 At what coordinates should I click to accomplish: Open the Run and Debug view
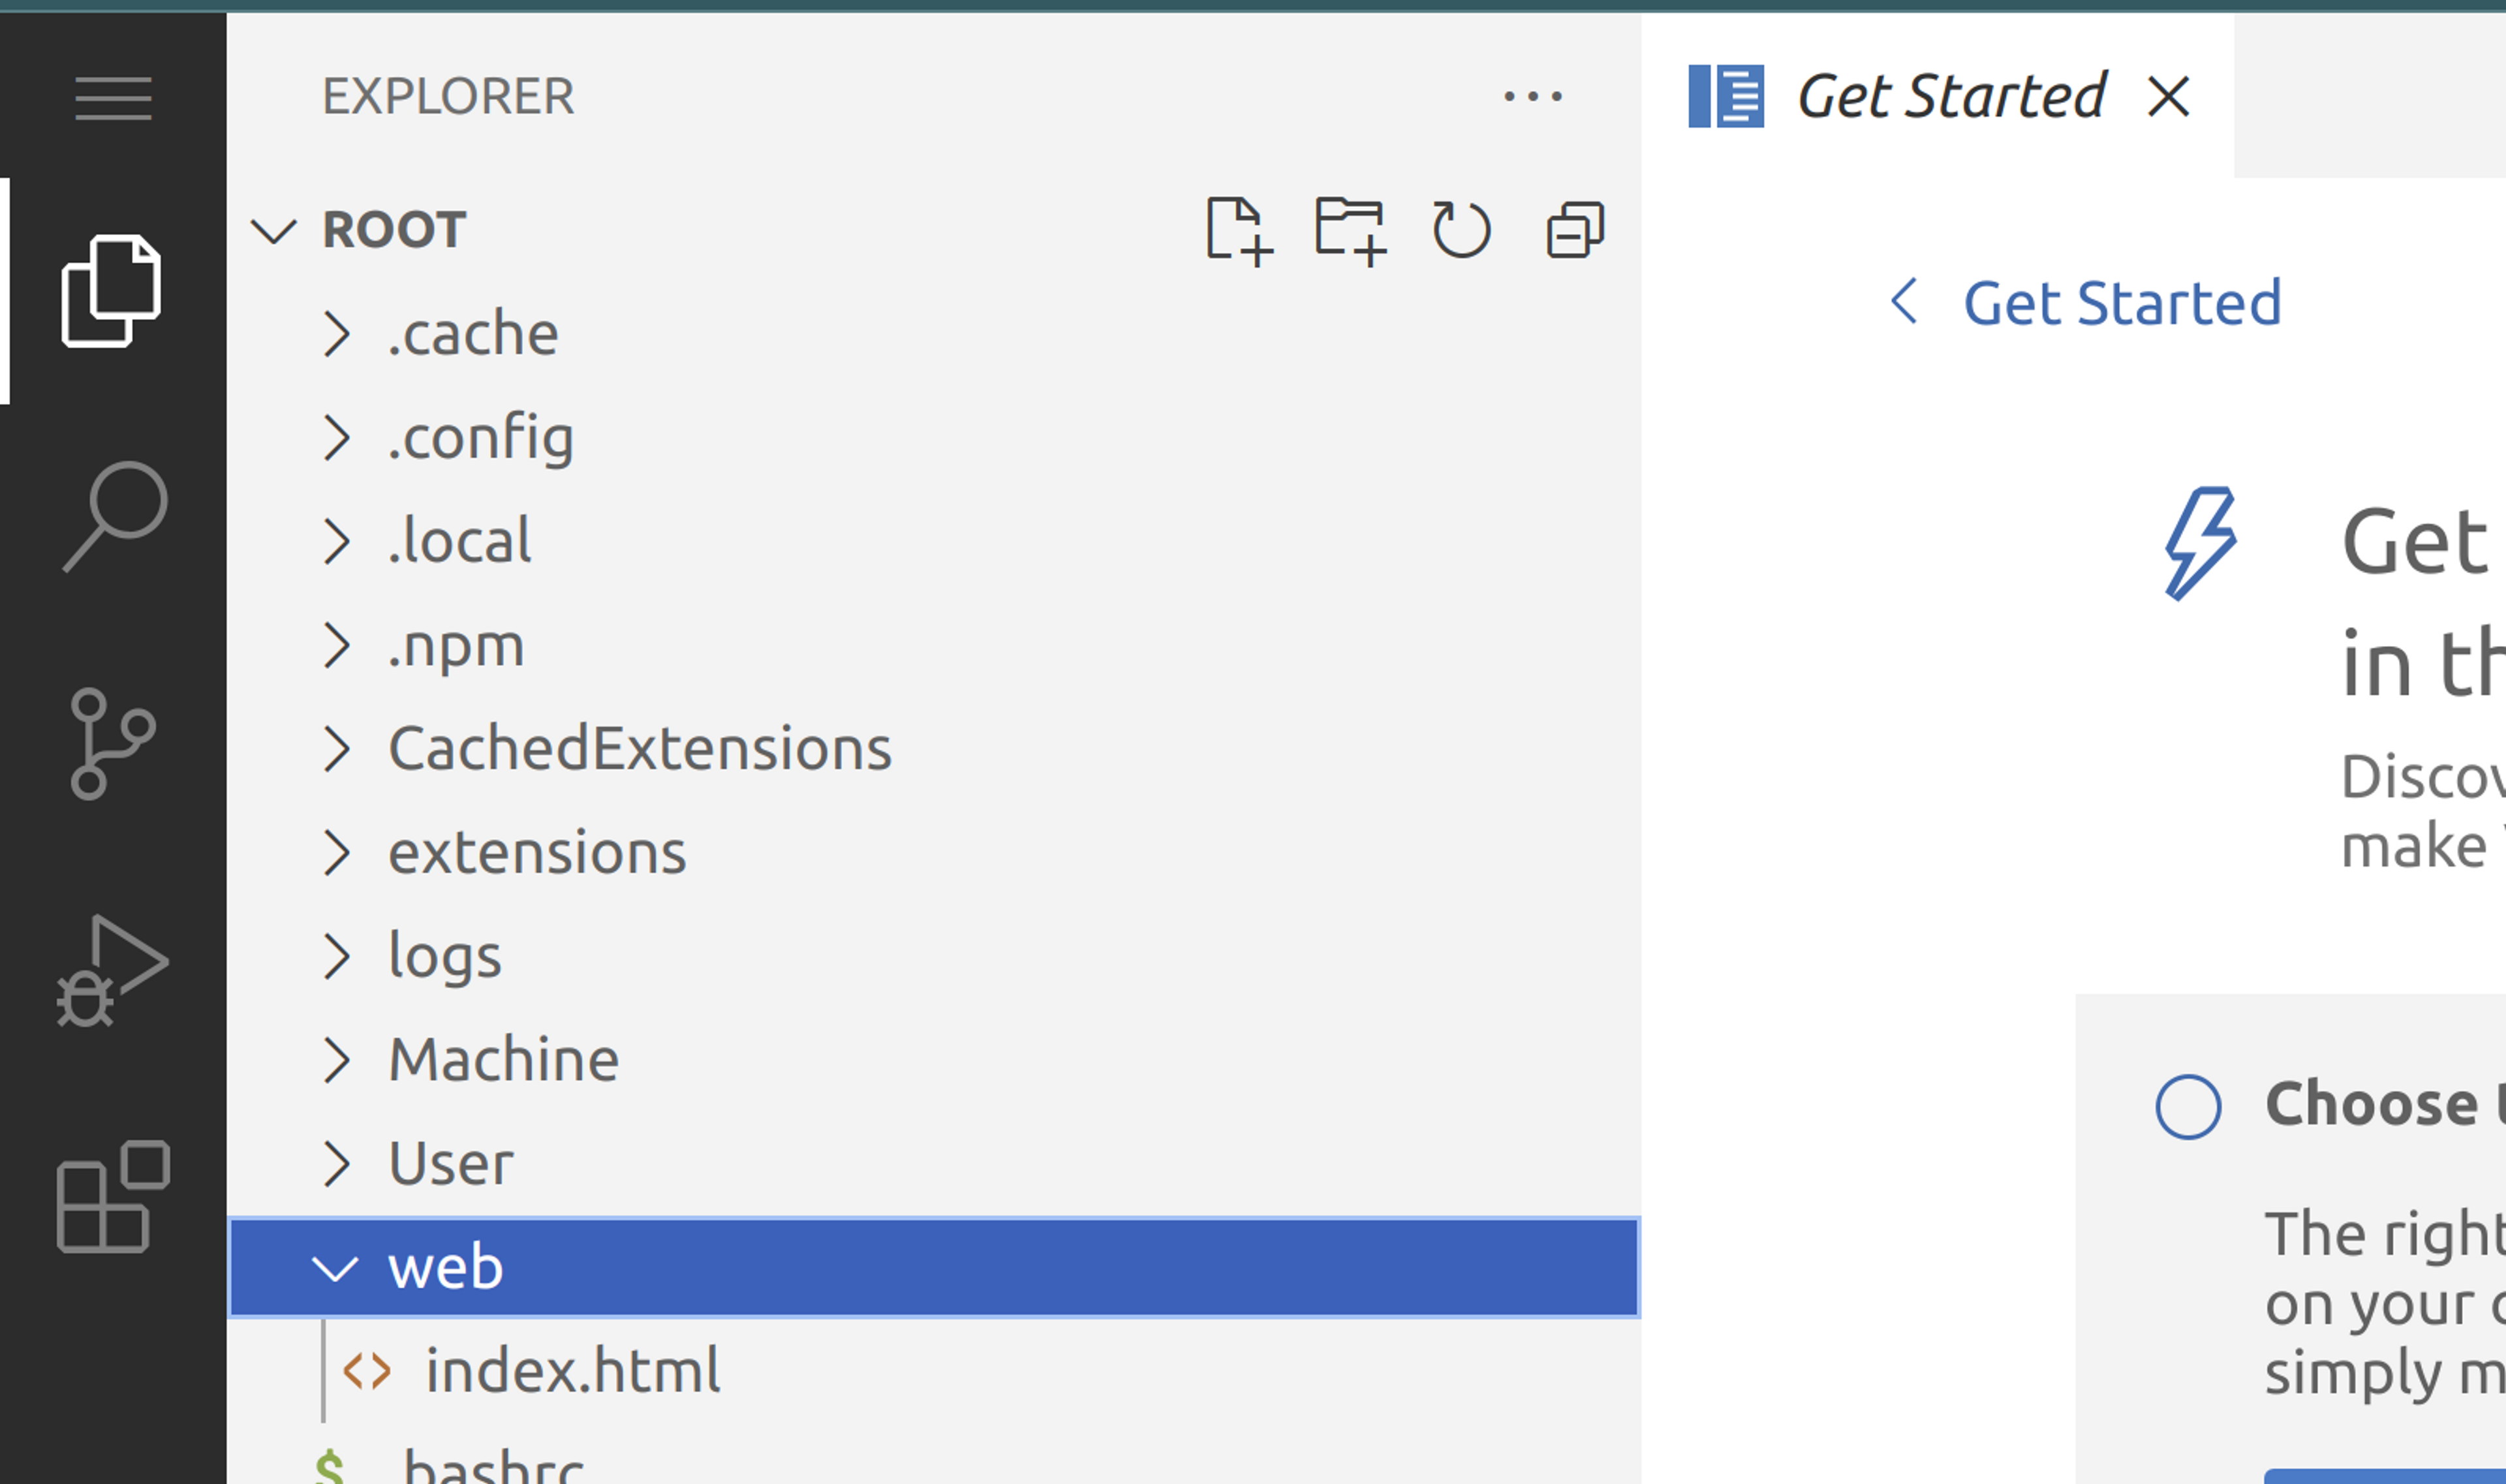(x=112, y=970)
